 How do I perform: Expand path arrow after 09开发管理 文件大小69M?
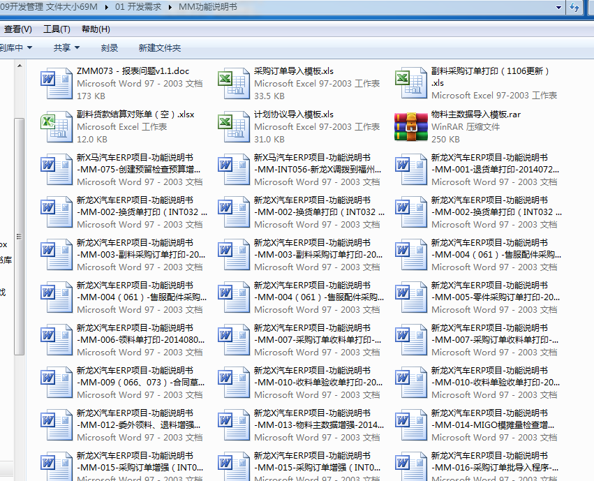107,7
